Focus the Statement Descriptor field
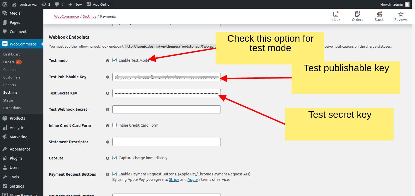 point(167,142)
